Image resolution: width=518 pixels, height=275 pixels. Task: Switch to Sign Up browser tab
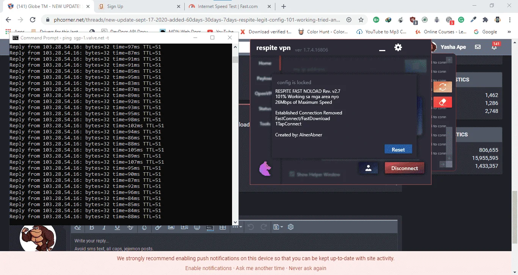point(139,6)
